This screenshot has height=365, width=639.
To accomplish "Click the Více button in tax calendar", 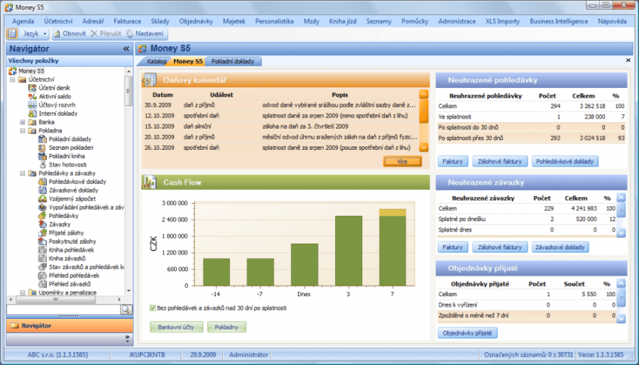I will (x=402, y=161).
